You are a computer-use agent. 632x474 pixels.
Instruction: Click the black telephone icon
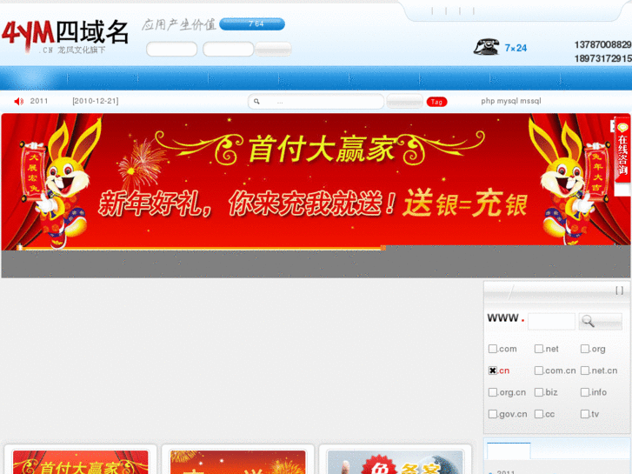coord(487,47)
